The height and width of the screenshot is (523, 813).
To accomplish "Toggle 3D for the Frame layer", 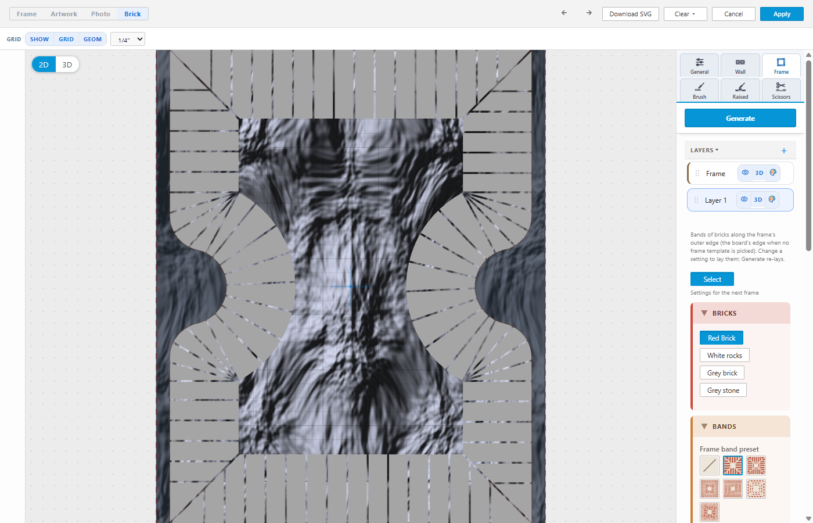I will (759, 173).
